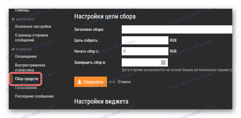The image size is (241, 118).
Task: Click the Отмена link
Action: [x=124, y=82]
